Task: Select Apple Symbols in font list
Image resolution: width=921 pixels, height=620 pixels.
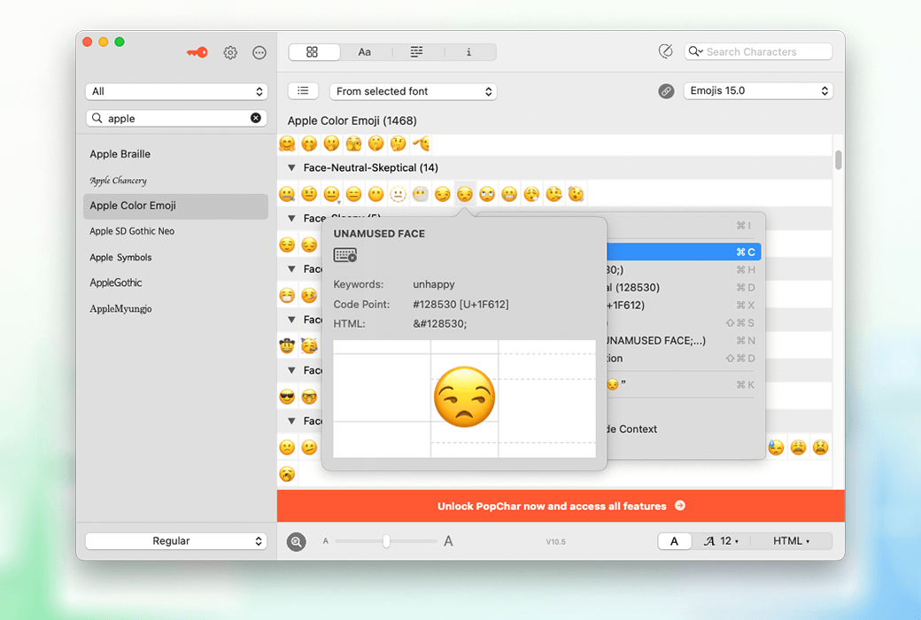Action: point(120,258)
